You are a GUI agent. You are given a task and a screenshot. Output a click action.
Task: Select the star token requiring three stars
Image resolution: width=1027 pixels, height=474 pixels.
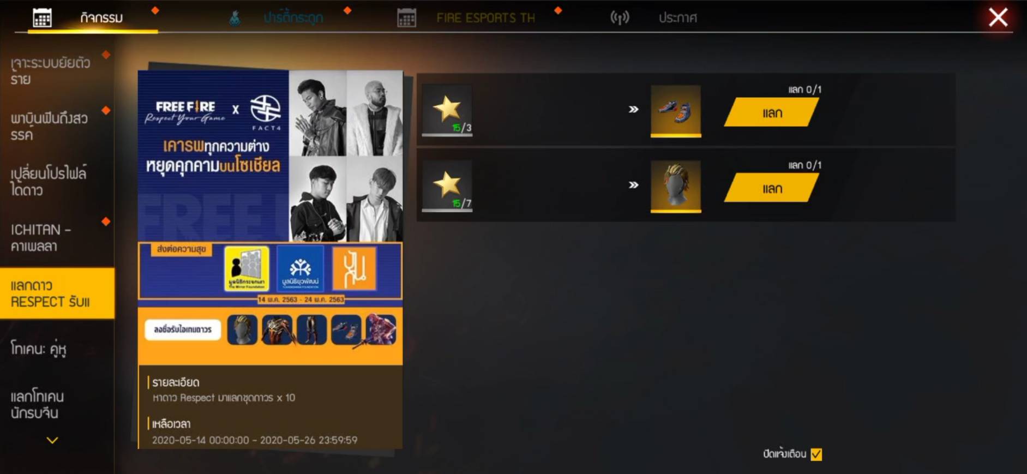pyautogui.click(x=447, y=110)
